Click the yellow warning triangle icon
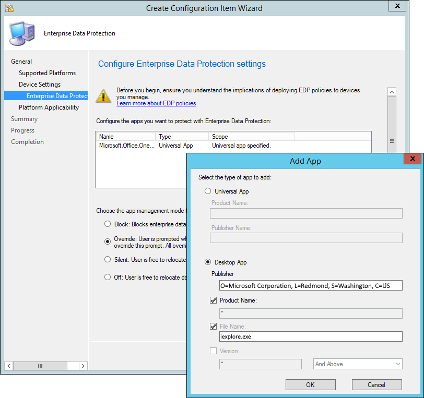 click(104, 95)
